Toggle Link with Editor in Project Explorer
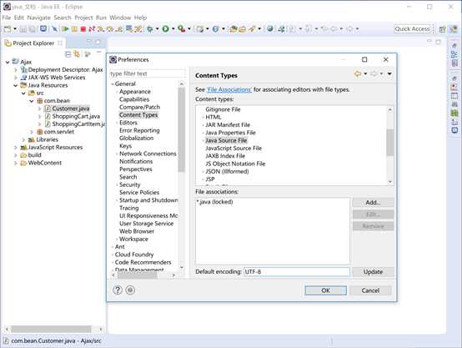 pyautogui.click(x=77, y=54)
